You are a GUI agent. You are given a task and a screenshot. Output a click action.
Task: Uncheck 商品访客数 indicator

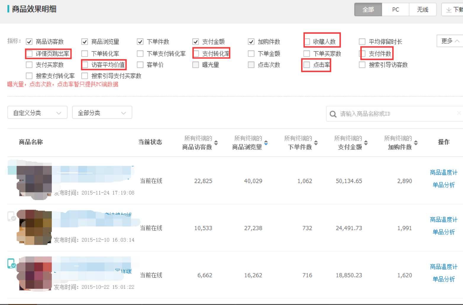[29, 42]
